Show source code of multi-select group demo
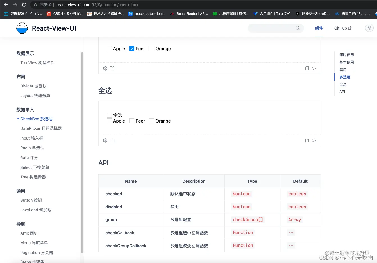Screen dimensions: 377x263 click(314, 68)
